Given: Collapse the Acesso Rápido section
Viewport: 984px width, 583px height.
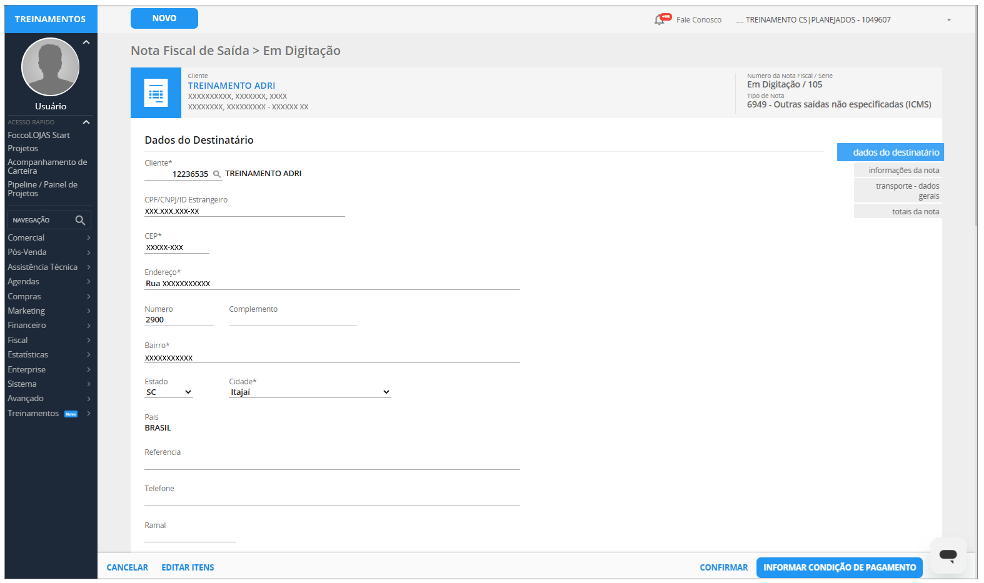Looking at the screenshot, I should click(x=86, y=122).
